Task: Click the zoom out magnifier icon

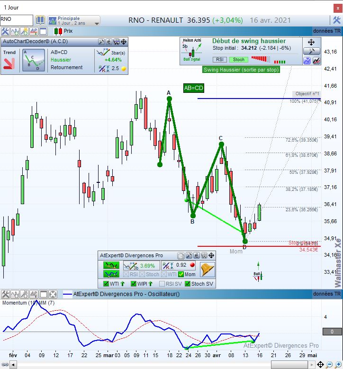Action: (329, 365)
